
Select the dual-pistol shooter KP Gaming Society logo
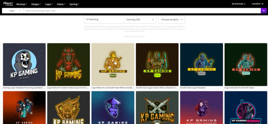pos(157,64)
